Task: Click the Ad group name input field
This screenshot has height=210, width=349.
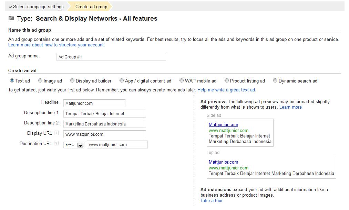Action: point(111,57)
